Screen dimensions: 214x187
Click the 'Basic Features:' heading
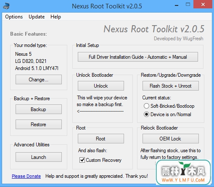tap(29, 34)
